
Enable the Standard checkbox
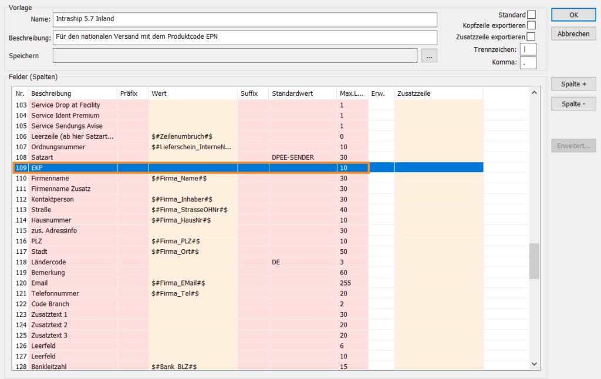coord(531,15)
